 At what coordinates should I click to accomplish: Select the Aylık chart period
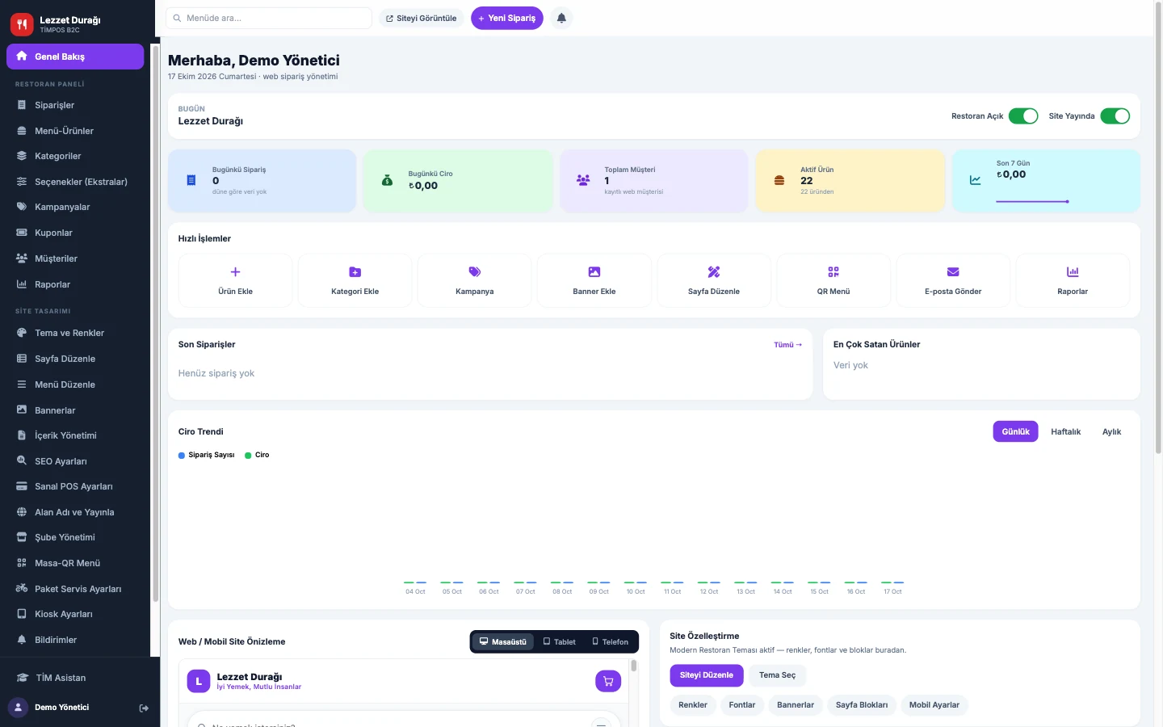pos(1111,431)
